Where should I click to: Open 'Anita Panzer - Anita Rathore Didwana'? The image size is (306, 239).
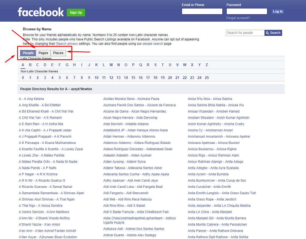point(215,231)
